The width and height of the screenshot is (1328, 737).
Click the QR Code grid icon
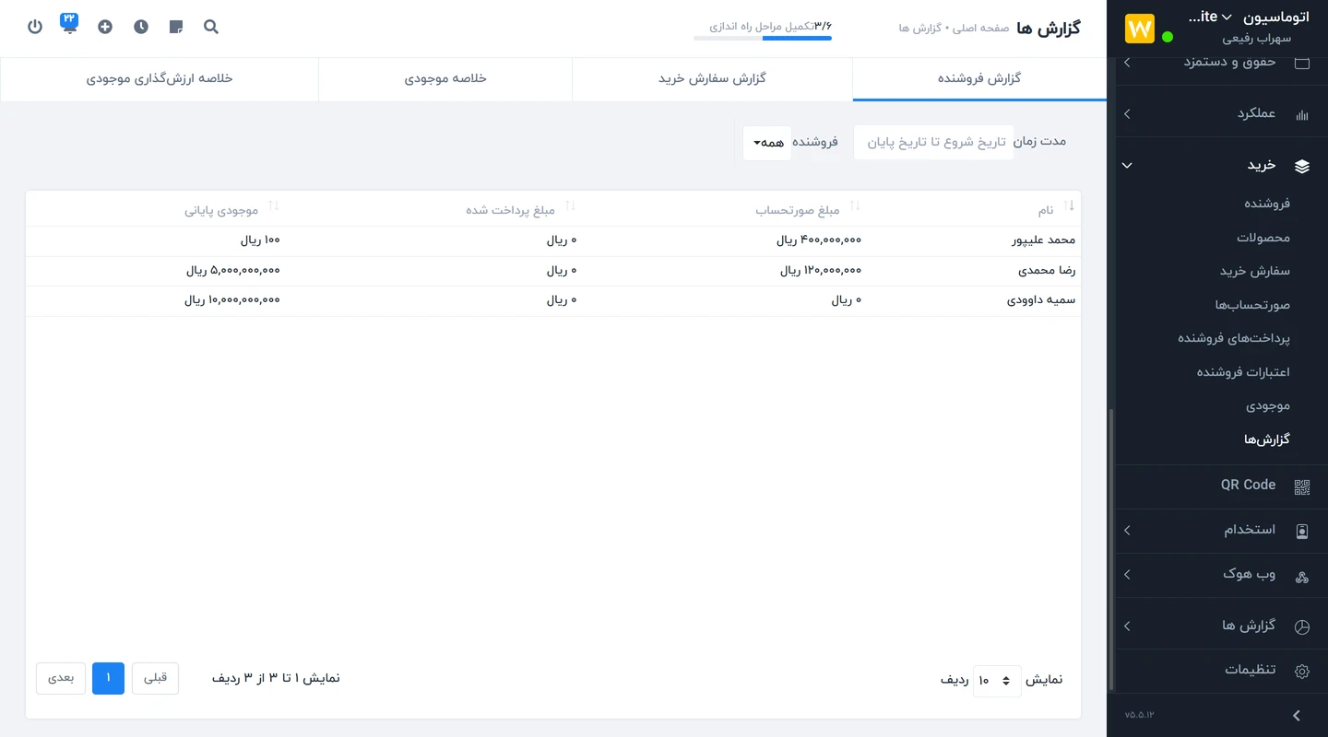pos(1302,487)
